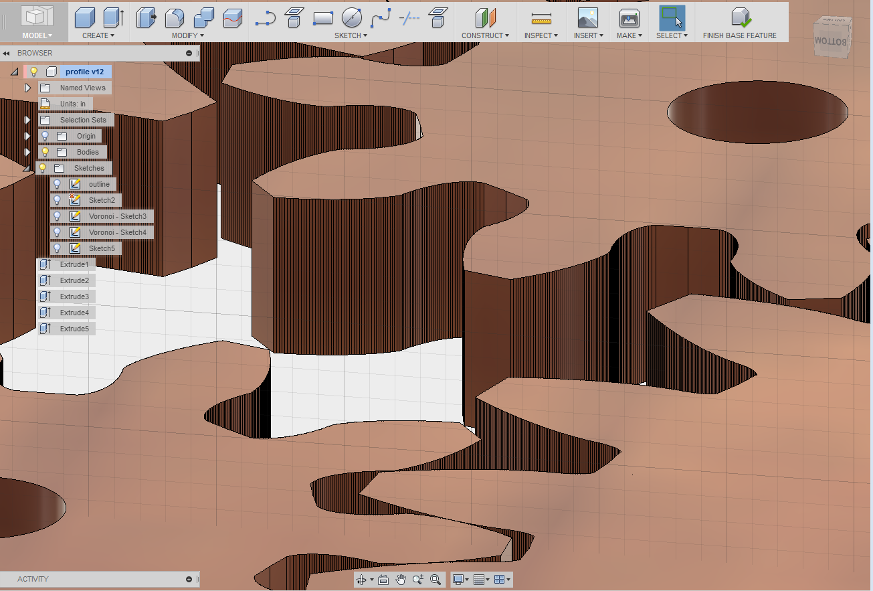
Task: Activate the Pan tool in navigation bar
Action: coord(400,580)
